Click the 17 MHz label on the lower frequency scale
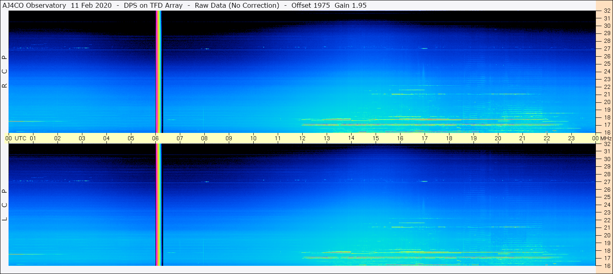The image size is (613, 274). [607, 258]
